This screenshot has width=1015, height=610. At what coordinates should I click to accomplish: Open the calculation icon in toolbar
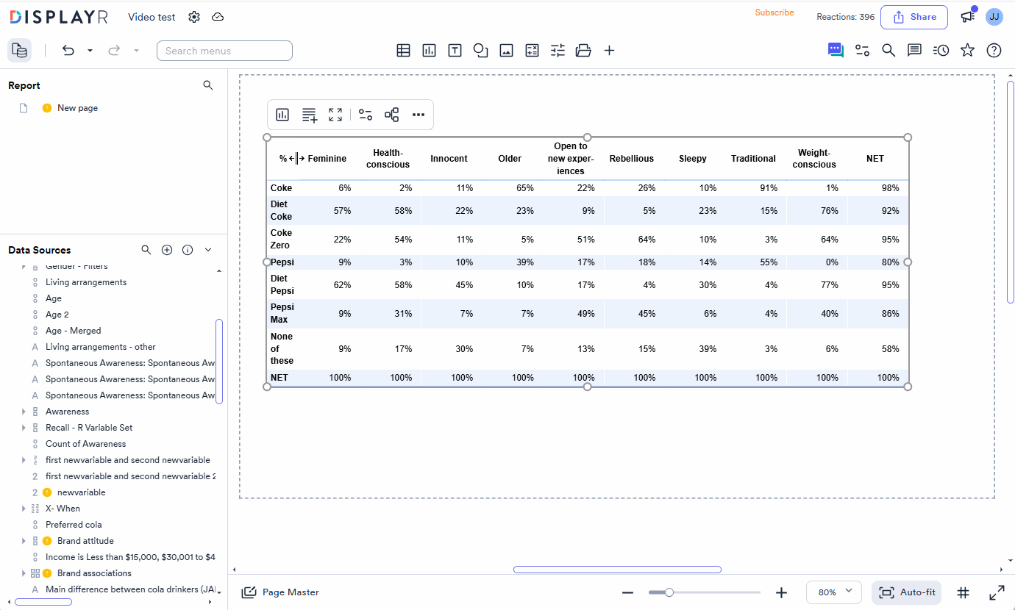(x=532, y=51)
